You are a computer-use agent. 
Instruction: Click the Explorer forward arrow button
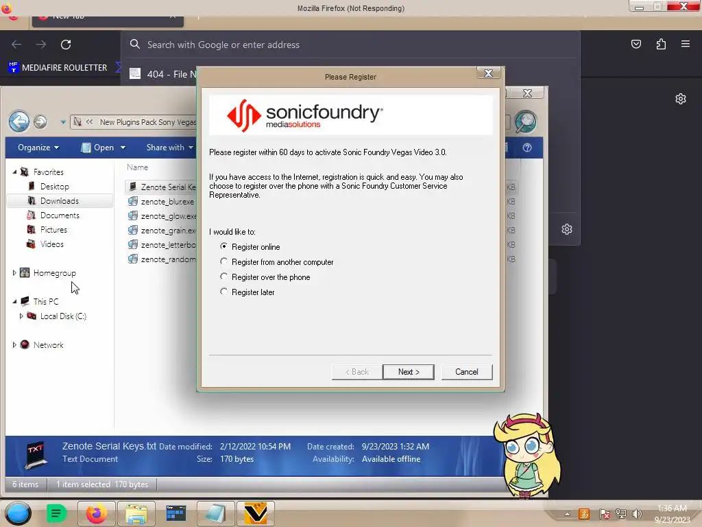click(x=40, y=122)
